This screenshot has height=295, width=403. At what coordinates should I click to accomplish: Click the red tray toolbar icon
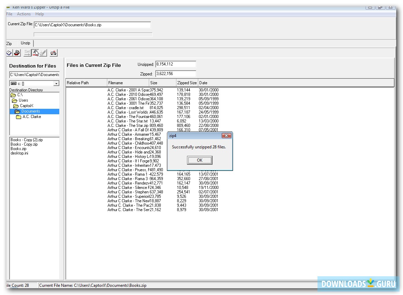17,53
